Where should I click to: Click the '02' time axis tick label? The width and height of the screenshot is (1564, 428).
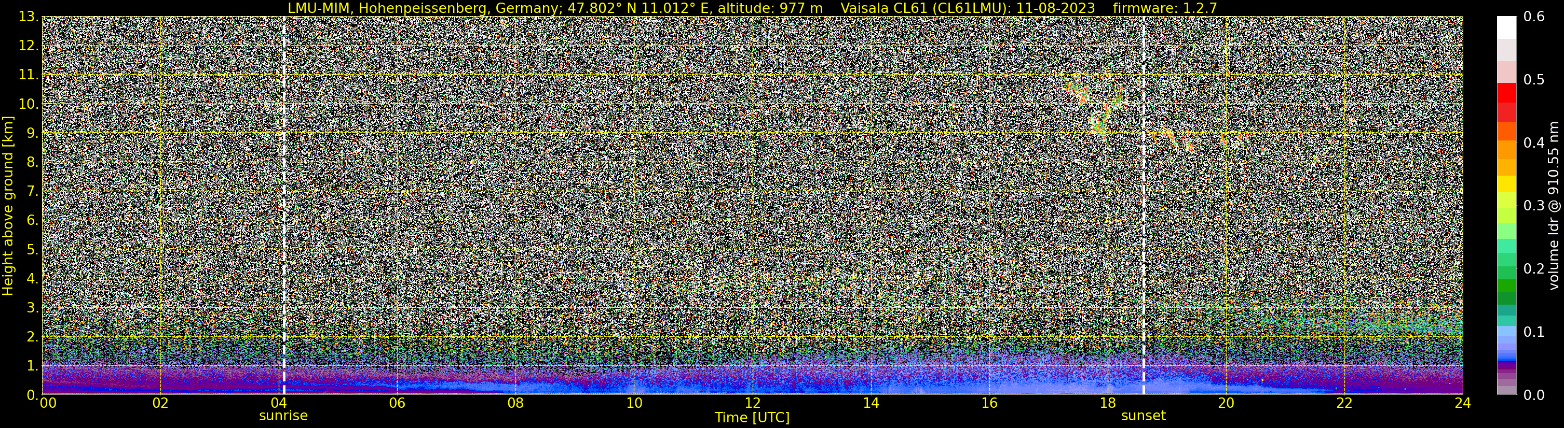(x=160, y=403)
